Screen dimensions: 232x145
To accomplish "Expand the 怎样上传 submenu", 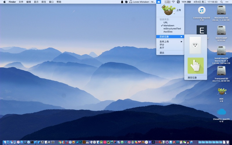I will 170,41.
